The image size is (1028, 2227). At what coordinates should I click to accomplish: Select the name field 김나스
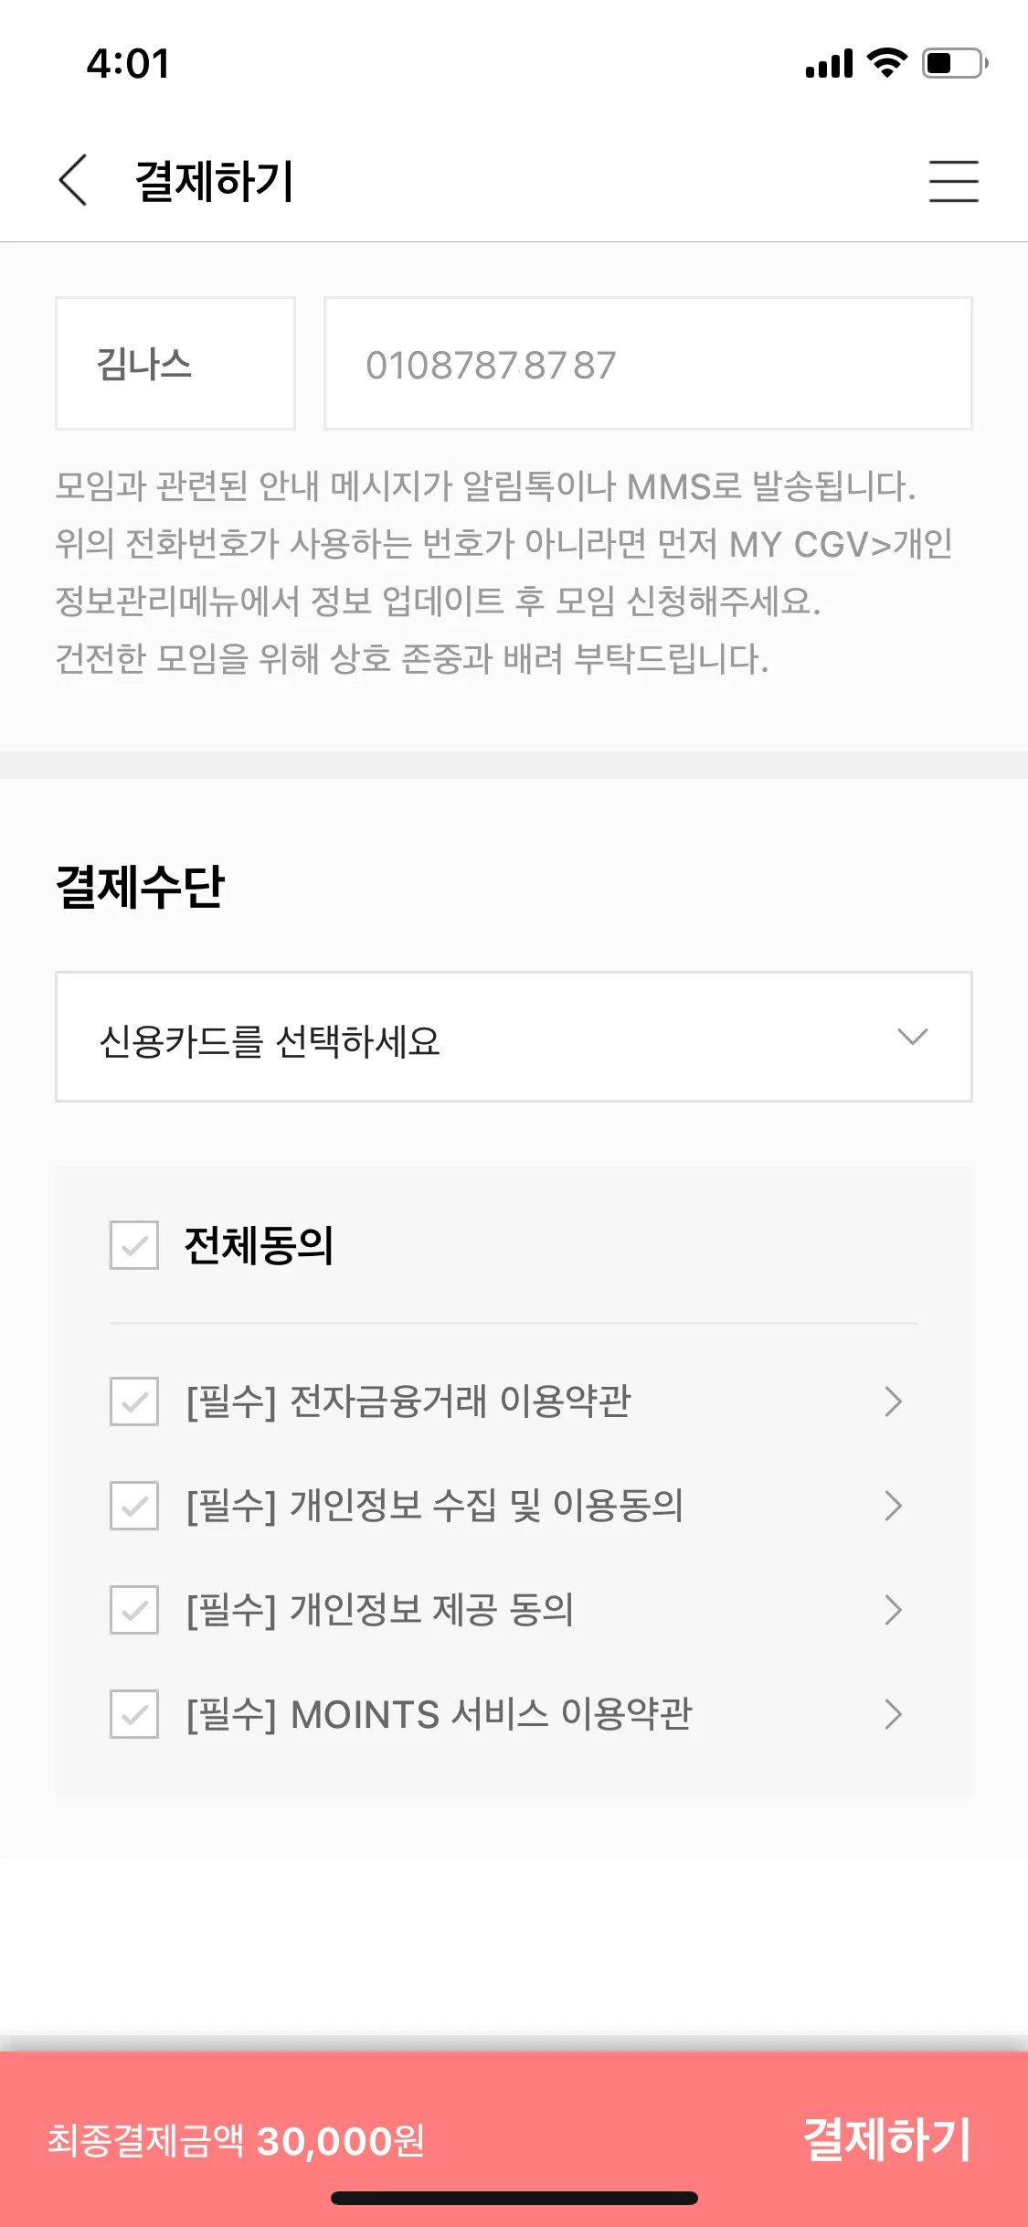pos(175,364)
